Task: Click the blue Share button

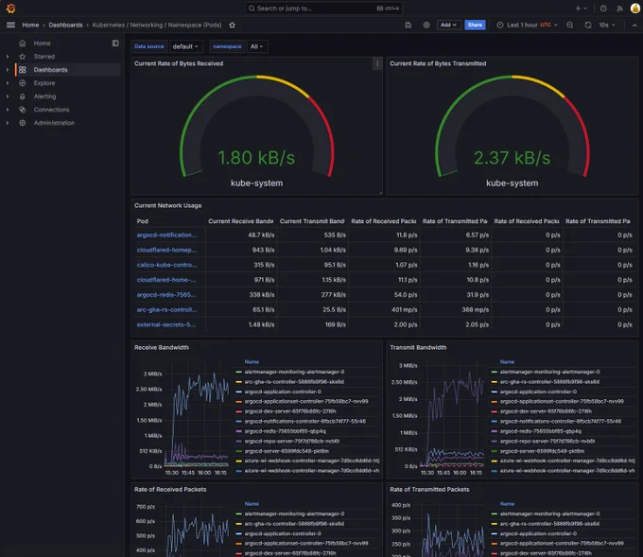Action: coord(475,25)
